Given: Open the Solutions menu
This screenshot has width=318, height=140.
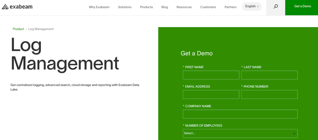Looking at the screenshot, I should [125, 7].
